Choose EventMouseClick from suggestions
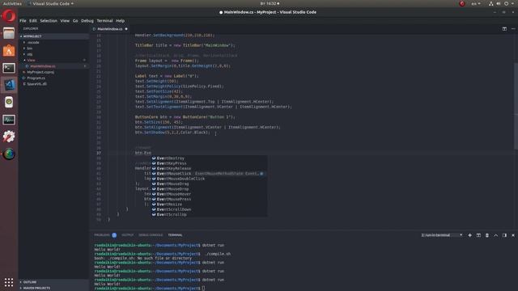518x291 pixels. (209, 174)
